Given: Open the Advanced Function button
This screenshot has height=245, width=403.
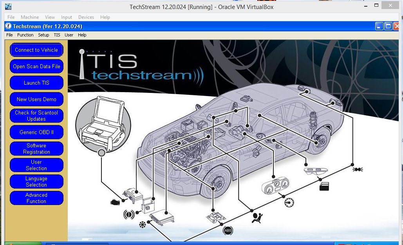Looking at the screenshot, I should tap(36, 198).
